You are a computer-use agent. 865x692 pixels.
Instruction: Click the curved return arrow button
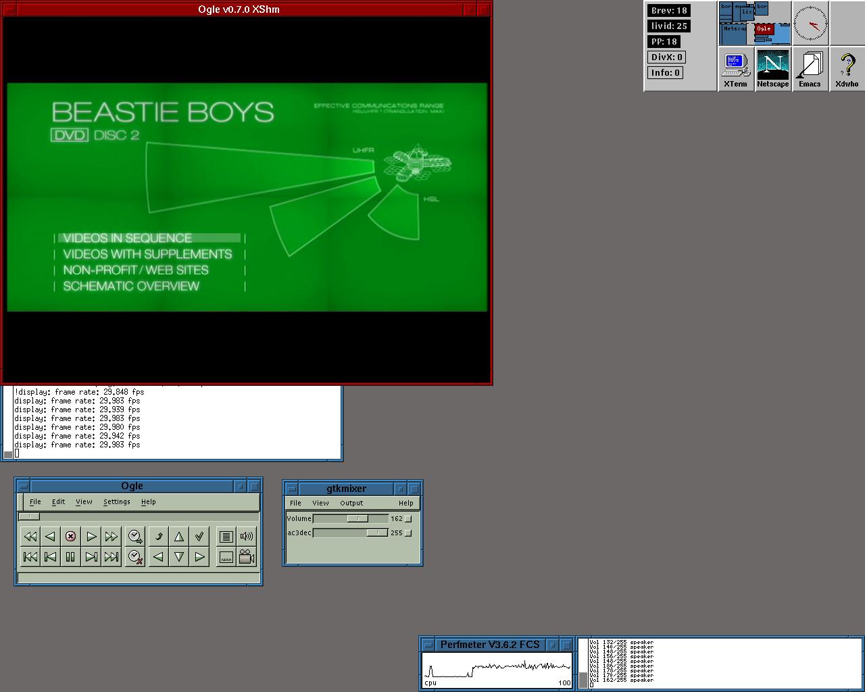coord(159,537)
